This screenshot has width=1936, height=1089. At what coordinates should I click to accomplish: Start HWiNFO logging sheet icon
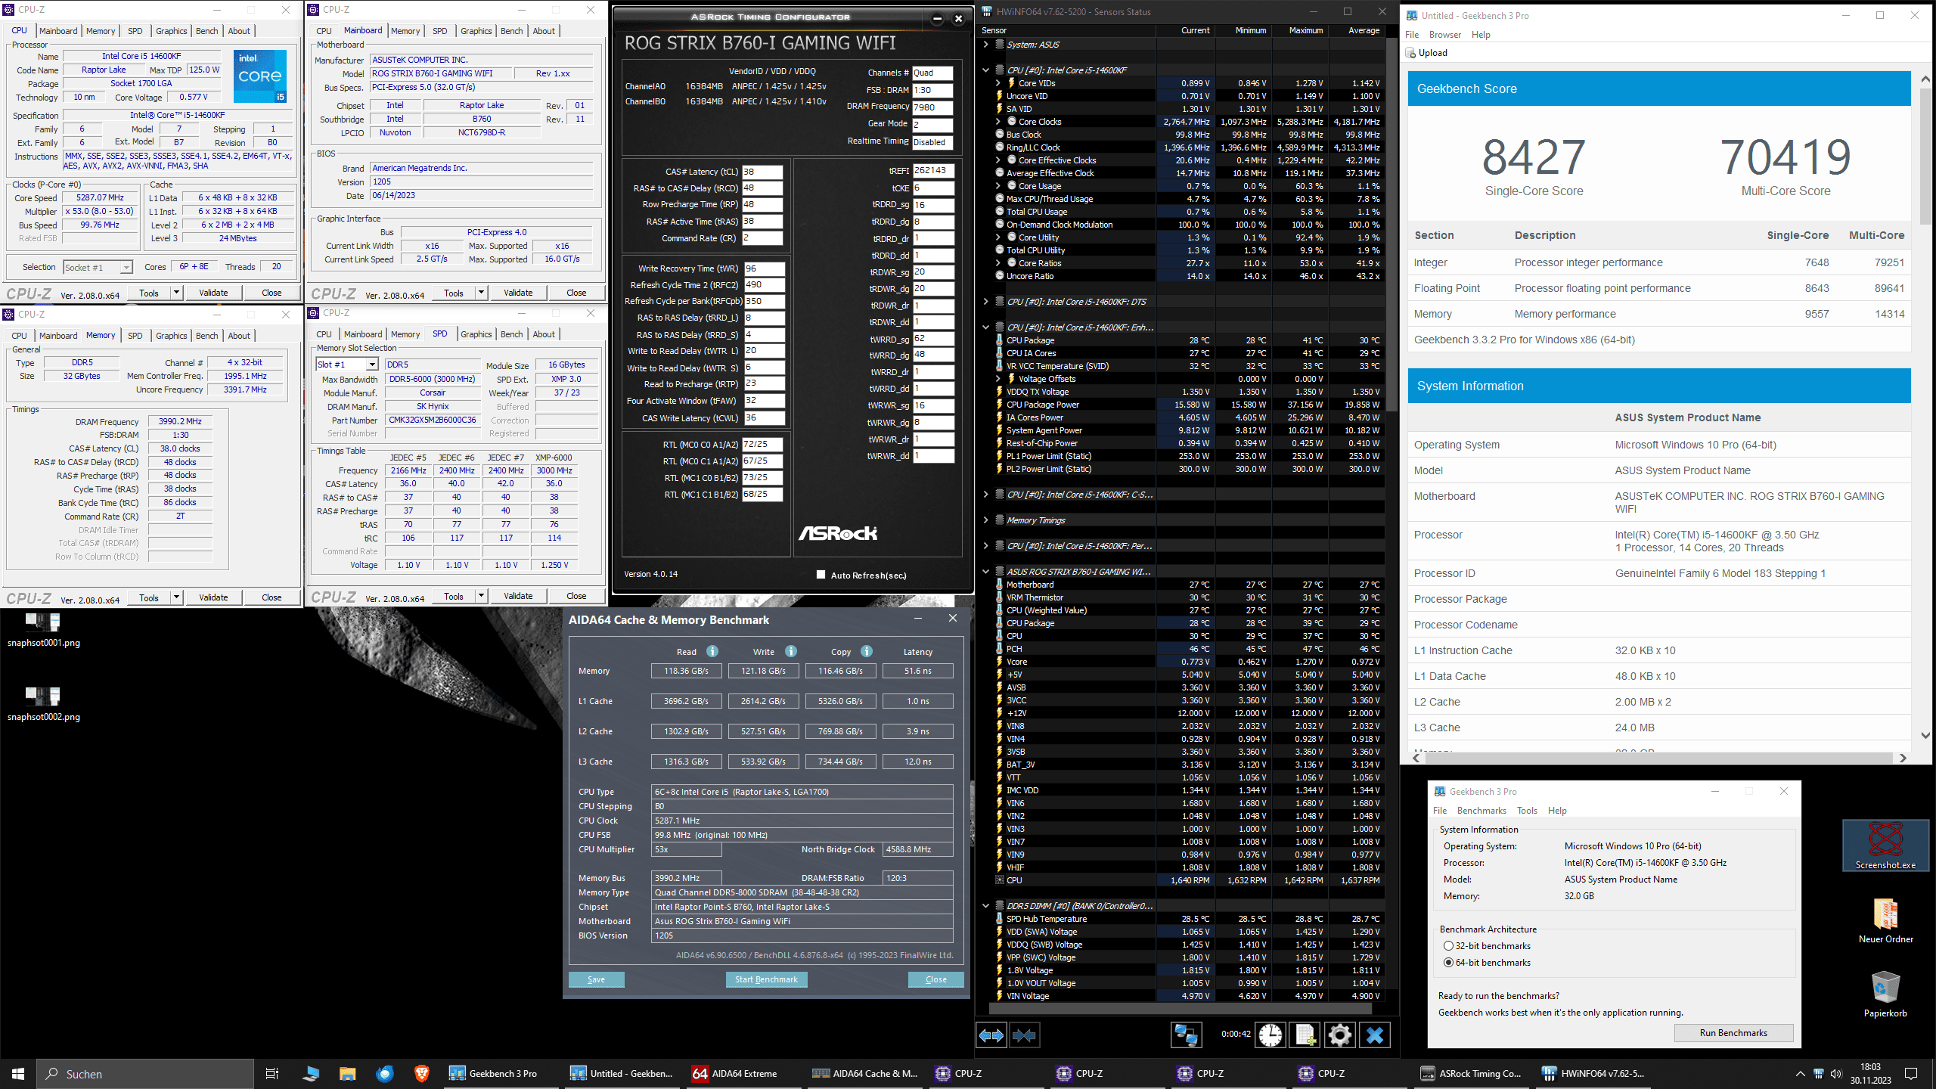point(1305,1035)
